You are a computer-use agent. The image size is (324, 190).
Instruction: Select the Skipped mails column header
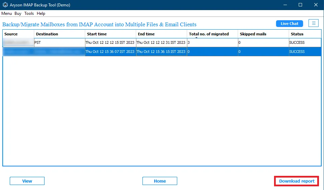263,34
